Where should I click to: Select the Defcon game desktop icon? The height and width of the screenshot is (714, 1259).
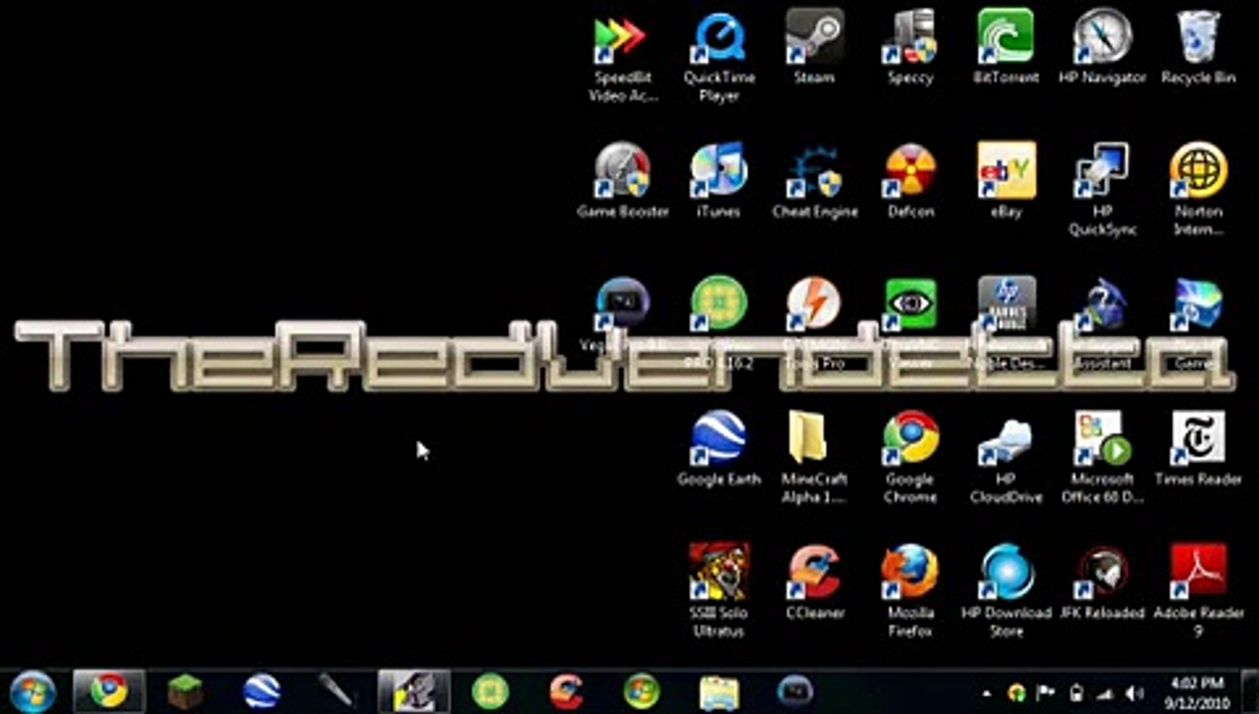click(x=911, y=181)
